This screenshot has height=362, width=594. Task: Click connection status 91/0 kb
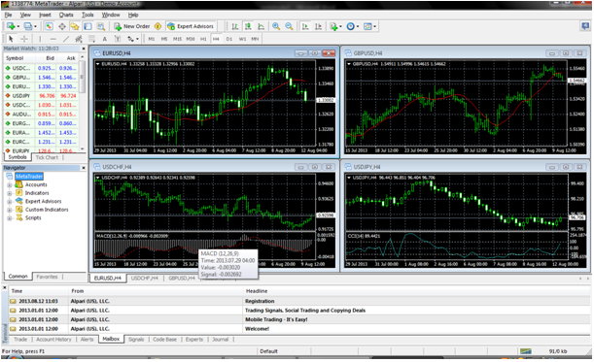point(558,351)
